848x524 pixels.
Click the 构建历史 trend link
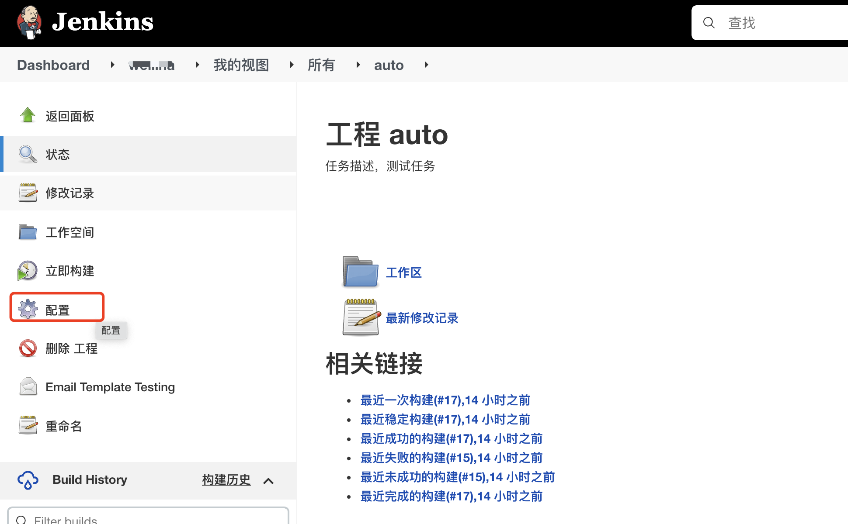pyautogui.click(x=226, y=479)
